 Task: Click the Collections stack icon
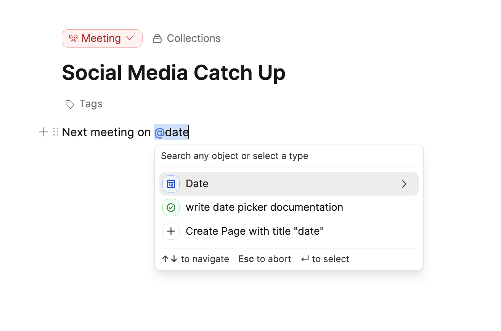pyautogui.click(x=157, y=39)
